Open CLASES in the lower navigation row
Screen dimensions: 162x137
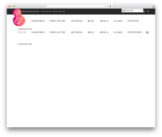coord(118,32)
